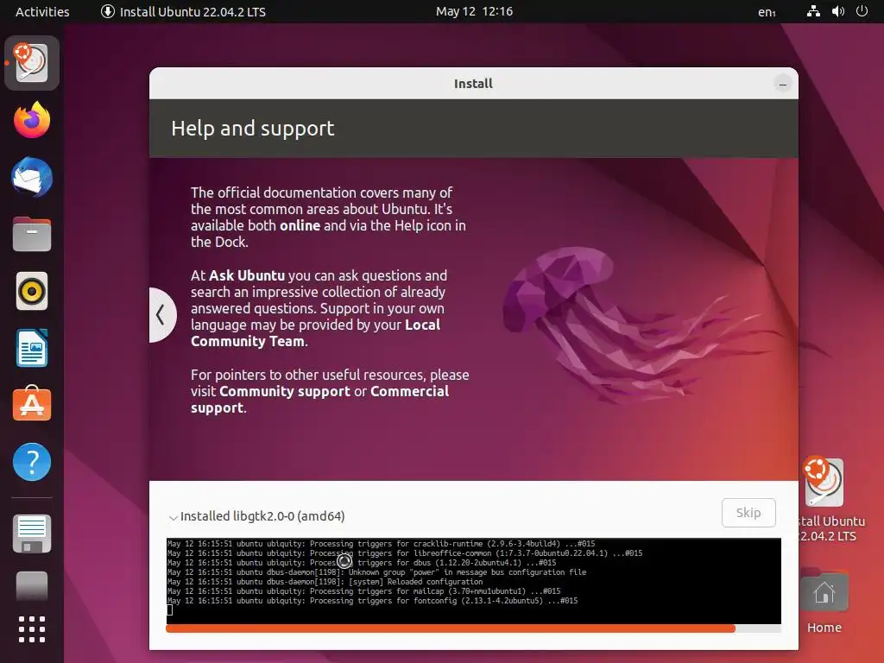Open the Home folder desktop icon
This screenshot has height=663, width=884.
click(x=824, y=601)
